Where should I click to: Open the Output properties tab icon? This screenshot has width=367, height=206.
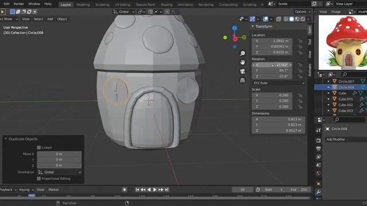(x=318, y=149)
